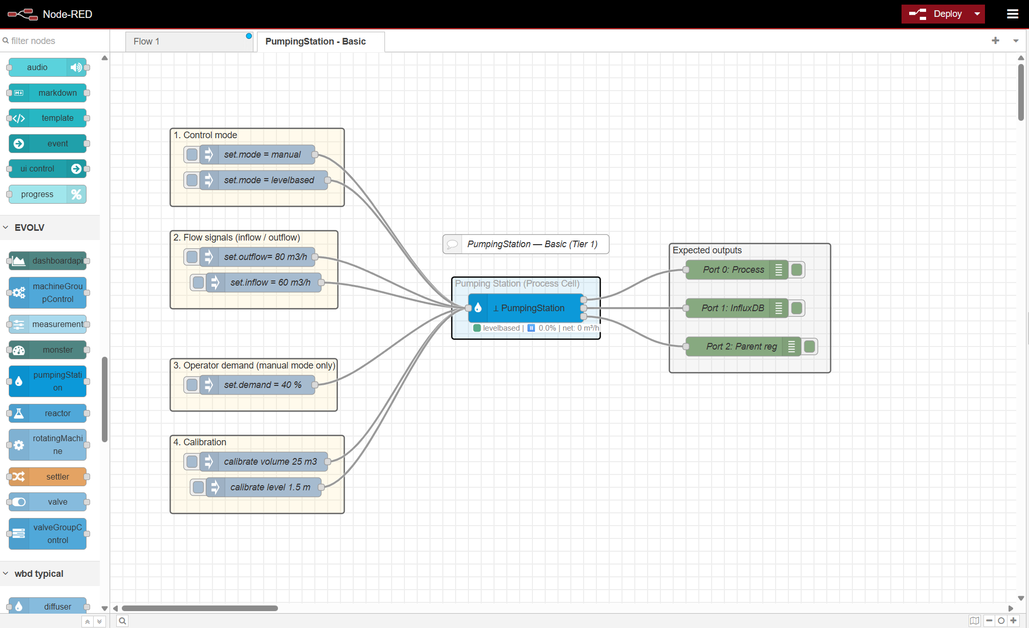The width and height of the screenshot is (1029, 628).
Task: Select the pumpingStation palette node
Action: (48, 381)
